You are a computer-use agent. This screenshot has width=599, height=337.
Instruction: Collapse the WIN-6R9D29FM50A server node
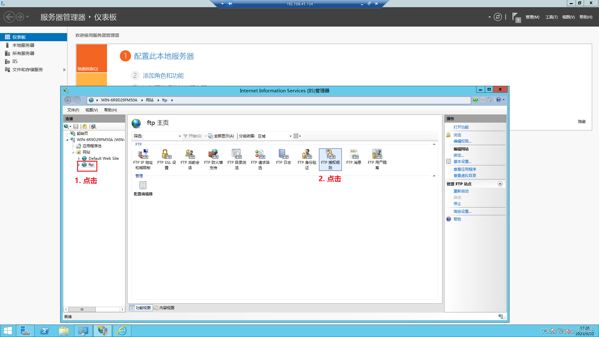[67, 140]
